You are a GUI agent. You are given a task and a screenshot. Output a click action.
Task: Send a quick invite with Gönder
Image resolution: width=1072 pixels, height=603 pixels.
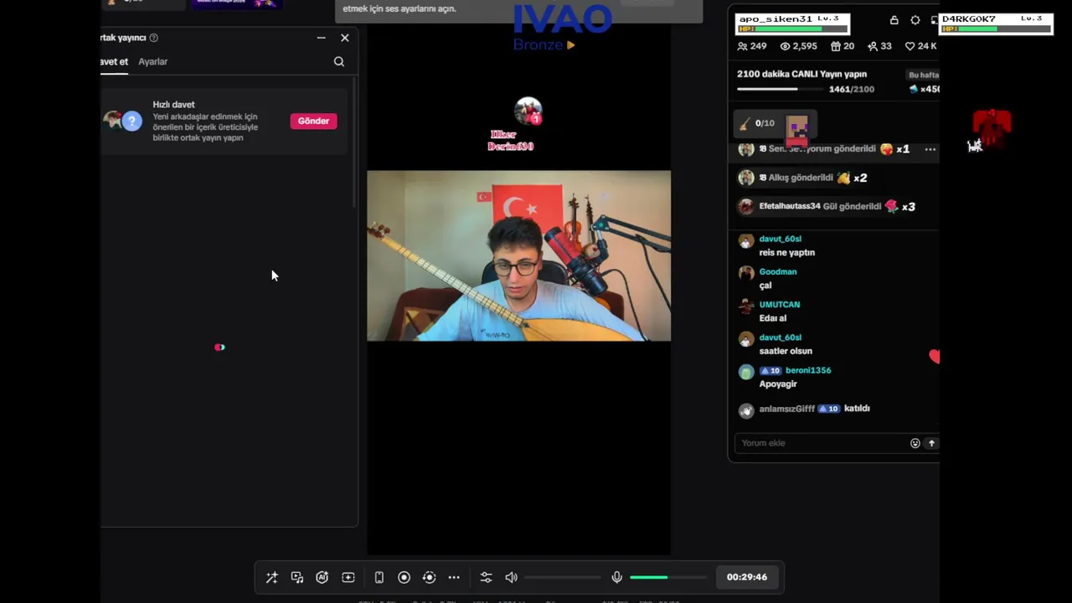click(314, 121)
